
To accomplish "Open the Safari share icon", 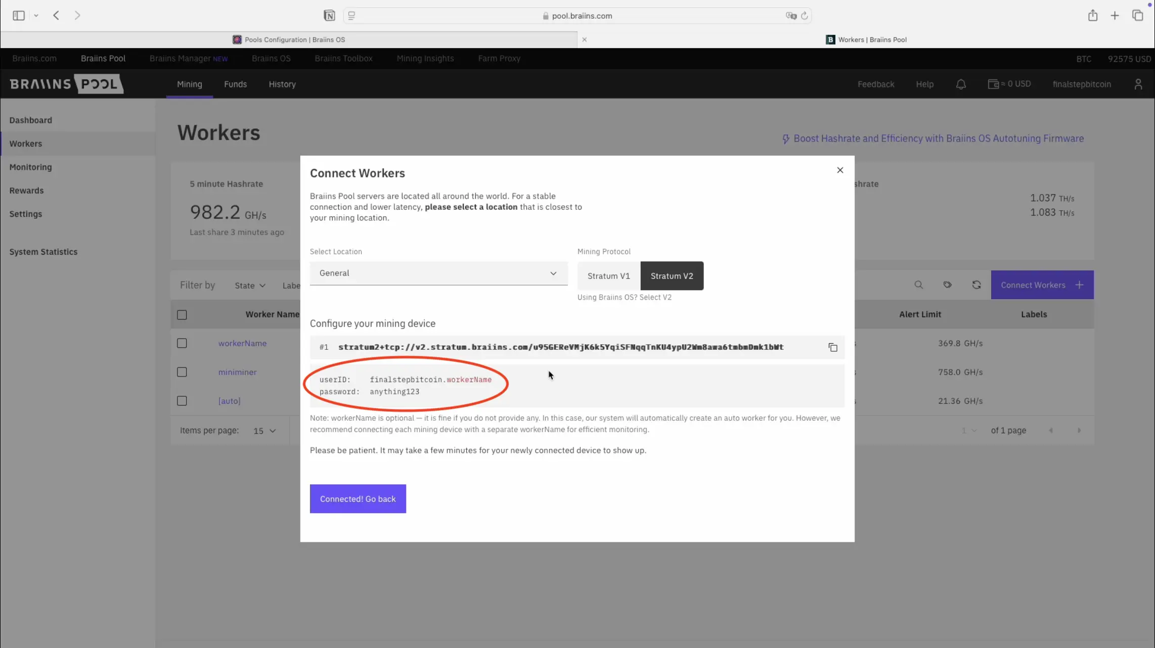I will (x=1092, y=16).
